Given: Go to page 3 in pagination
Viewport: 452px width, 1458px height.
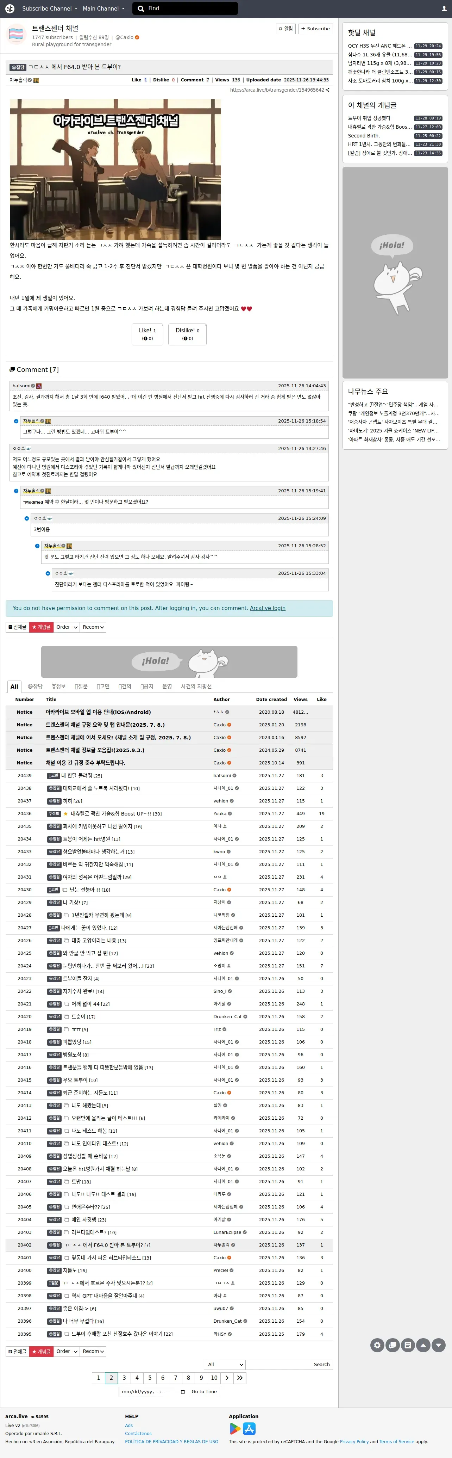Looking at the screenshot, I should (x=124, y=1378).
